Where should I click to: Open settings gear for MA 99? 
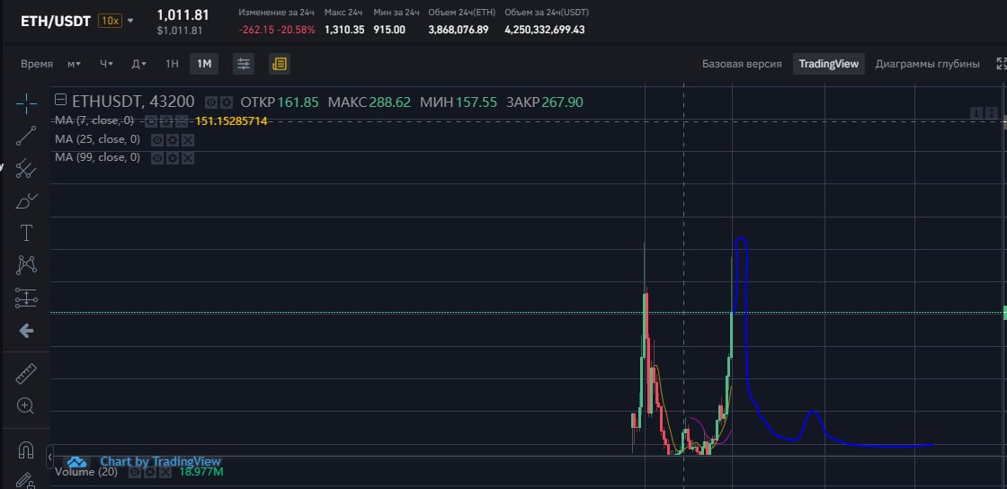(172, 158)
